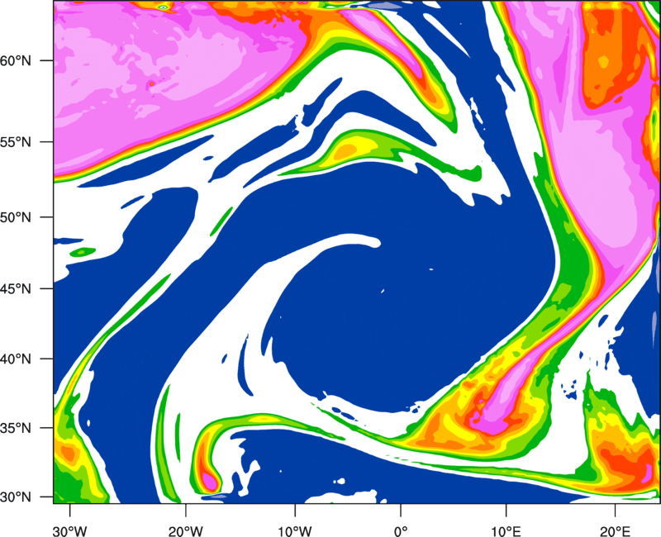Click the 10°E longitude label
Viewport: 661px width, 537px height.
coord(506,531)
